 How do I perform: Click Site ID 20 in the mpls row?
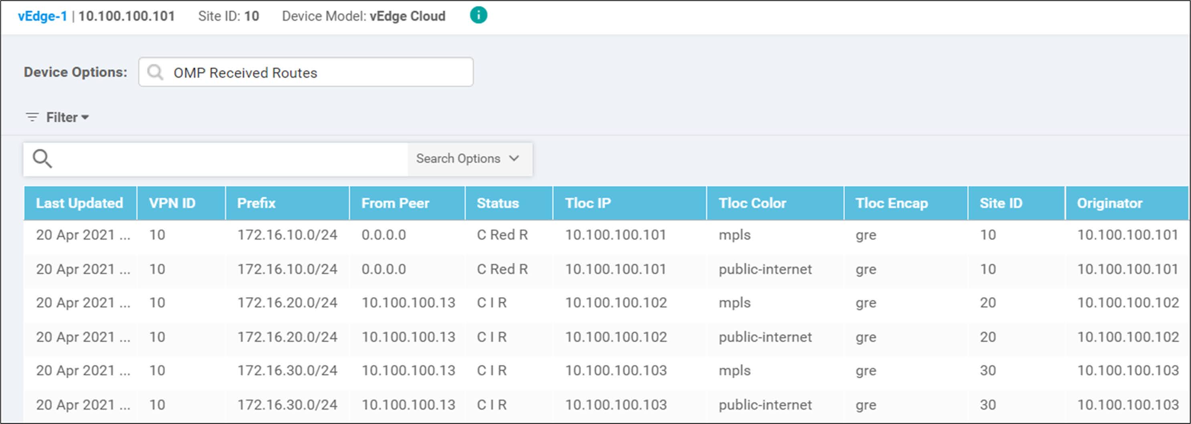987,303
